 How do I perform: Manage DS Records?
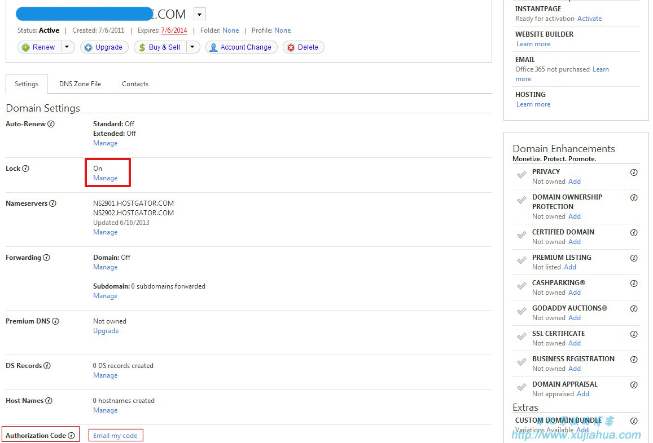[x=106, y=375]
